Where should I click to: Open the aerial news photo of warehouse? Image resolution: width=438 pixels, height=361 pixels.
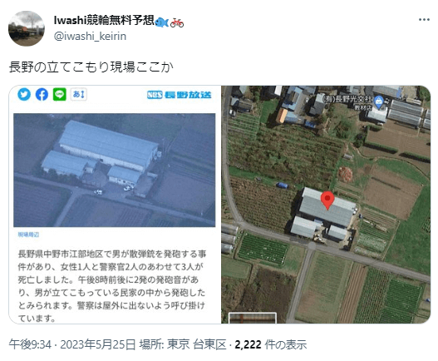pos(114,170)
